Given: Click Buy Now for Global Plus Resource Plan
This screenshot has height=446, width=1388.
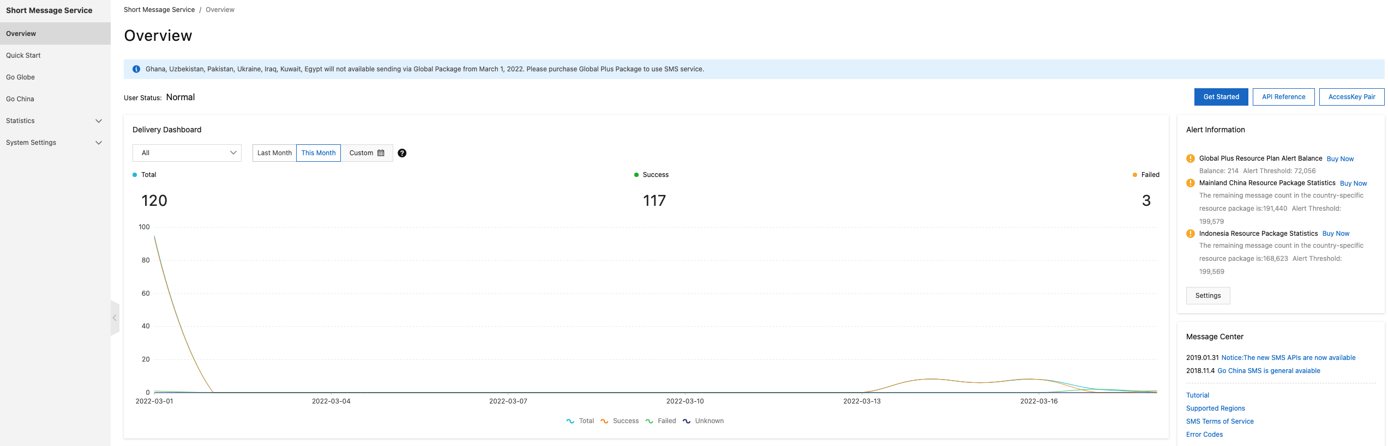Looking at the screenshot, I should pos(1340,159).
